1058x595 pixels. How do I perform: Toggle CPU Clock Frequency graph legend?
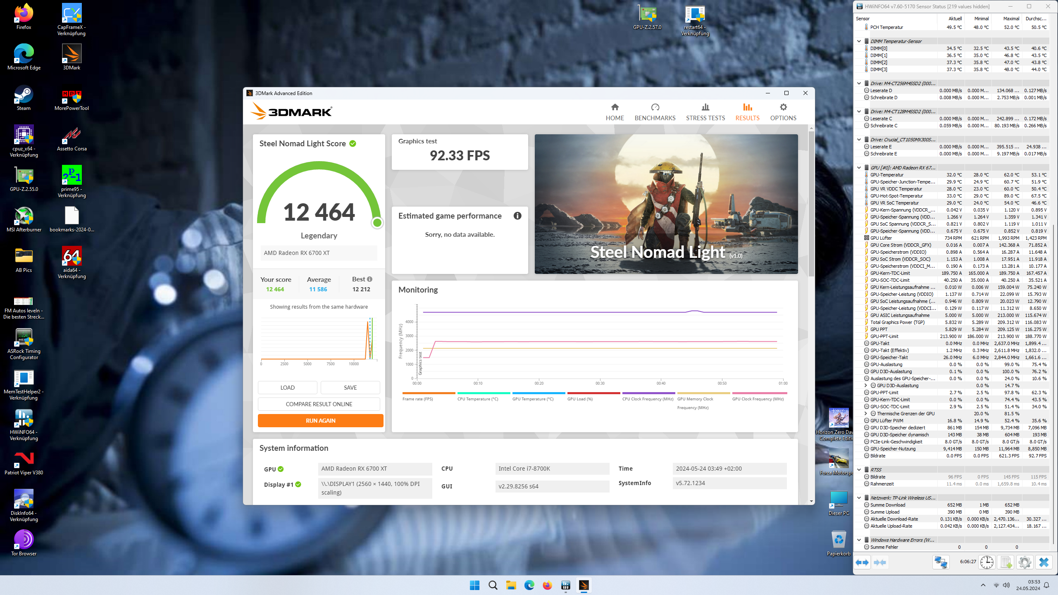pos(648,399)
